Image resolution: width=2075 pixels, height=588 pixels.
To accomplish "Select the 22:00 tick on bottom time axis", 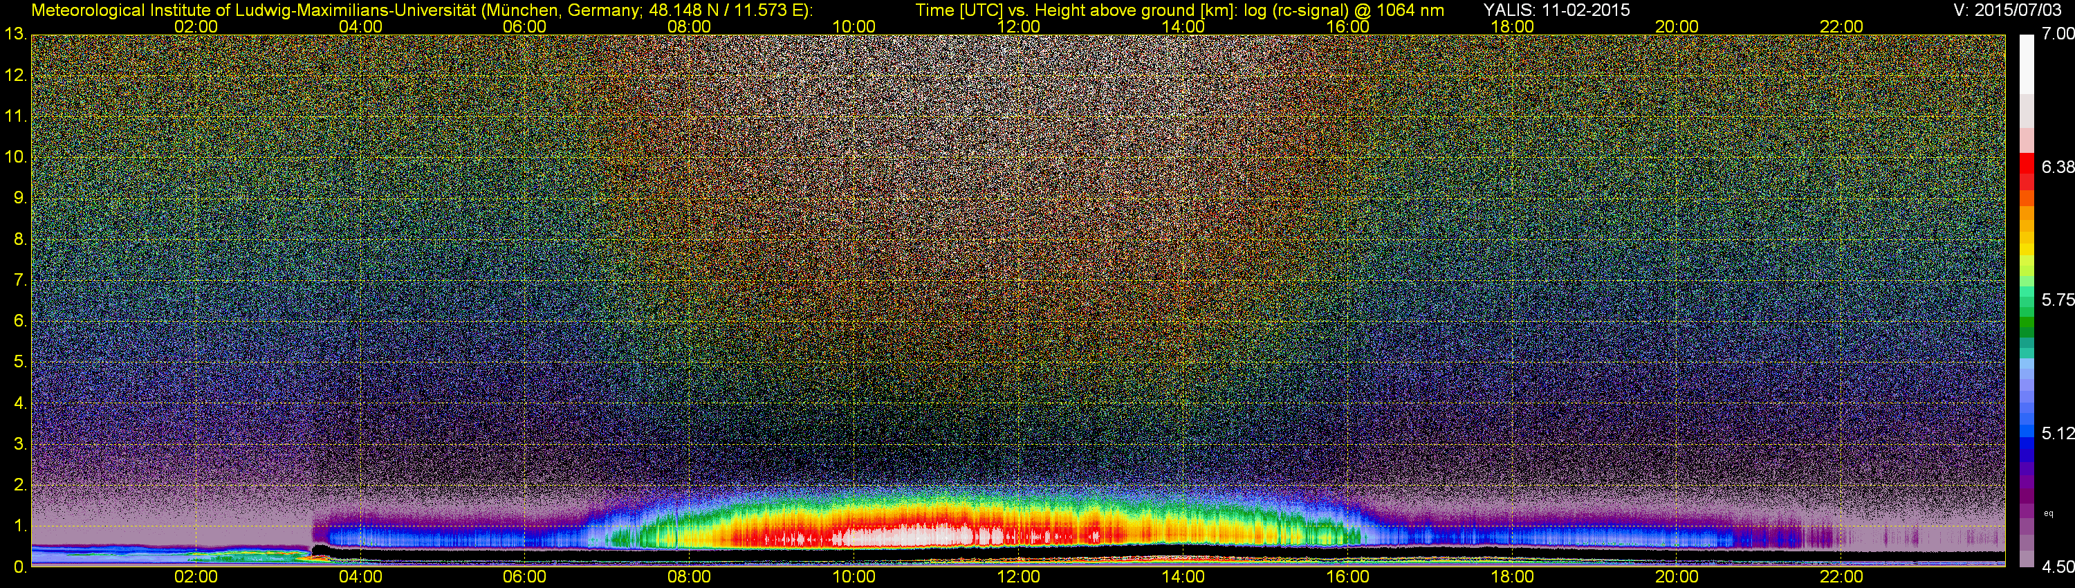I will pyautogui.click(x=1841, y=578).
